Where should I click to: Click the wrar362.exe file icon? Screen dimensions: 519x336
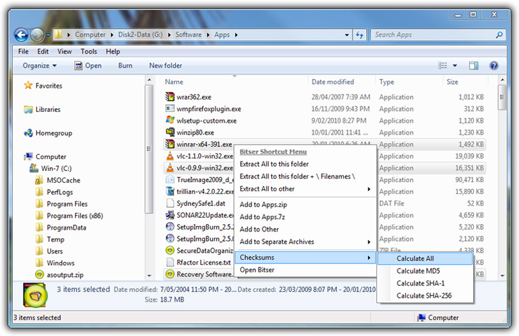click(x=170, y=97)
